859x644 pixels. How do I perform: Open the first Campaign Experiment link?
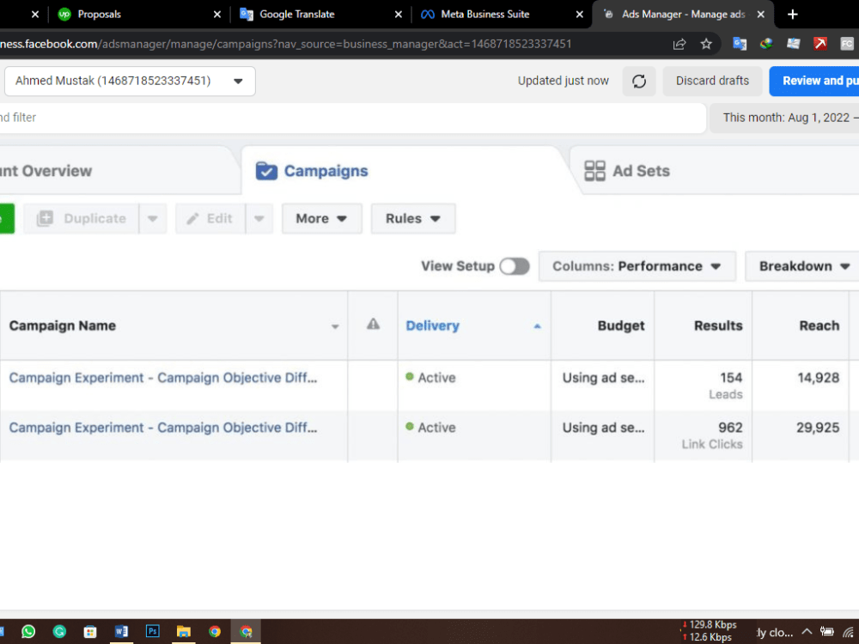pos(162,378)
